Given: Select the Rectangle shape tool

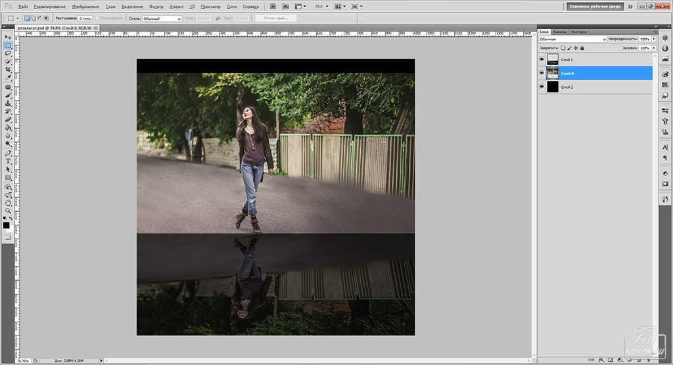Looking at the screenshot, I should click(x=8, y=178).
